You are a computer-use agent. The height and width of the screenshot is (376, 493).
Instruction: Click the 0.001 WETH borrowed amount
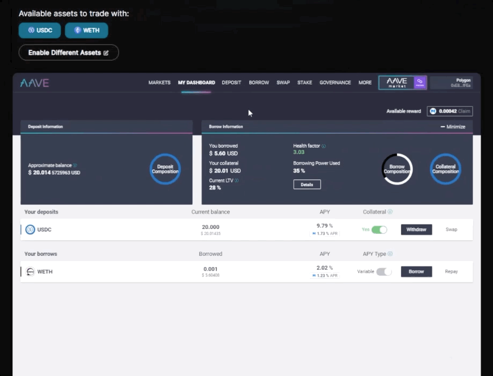pyautogui.click(x=211, y=269)
